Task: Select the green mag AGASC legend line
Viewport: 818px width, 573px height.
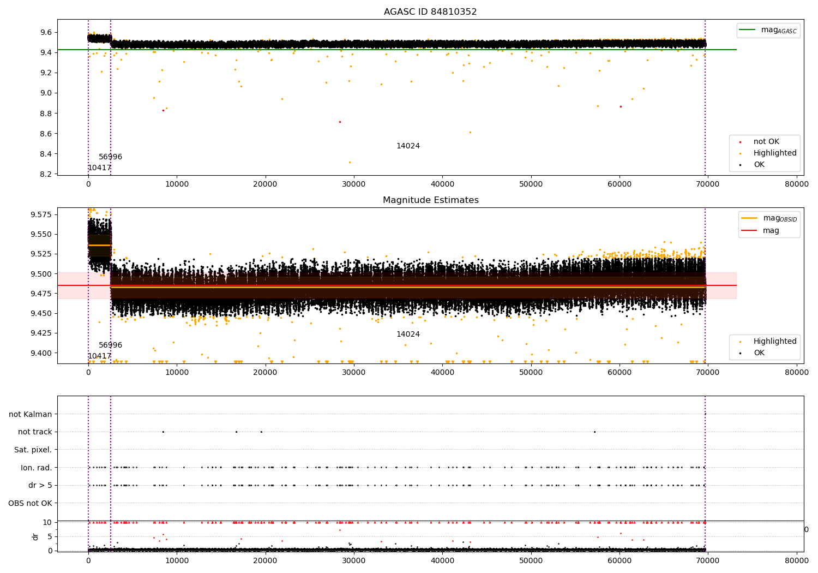Action: coord(748,30)
